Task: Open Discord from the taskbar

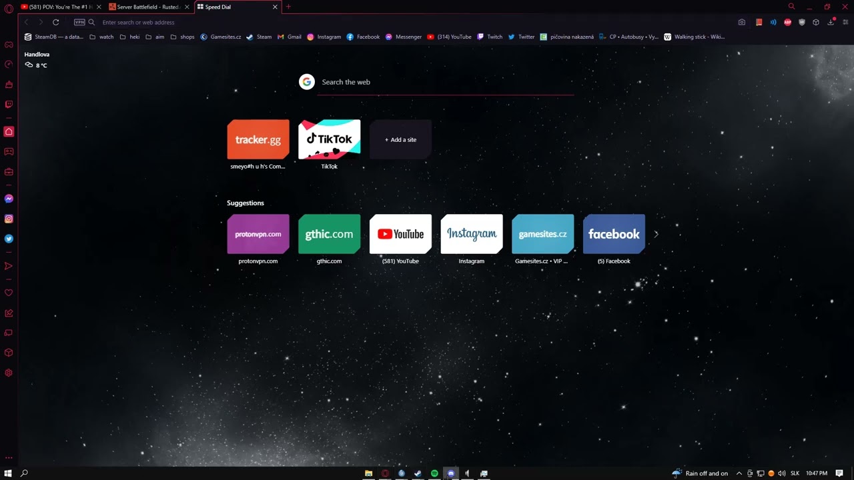Action: click(x=451, y=473)
